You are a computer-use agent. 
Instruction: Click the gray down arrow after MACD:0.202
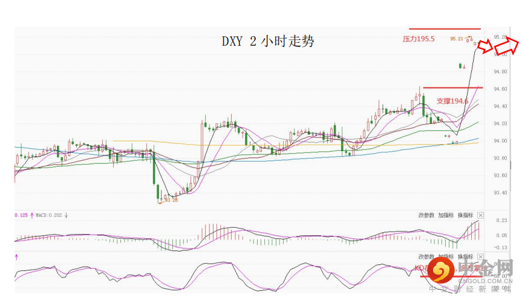click(x=67, y=215)
